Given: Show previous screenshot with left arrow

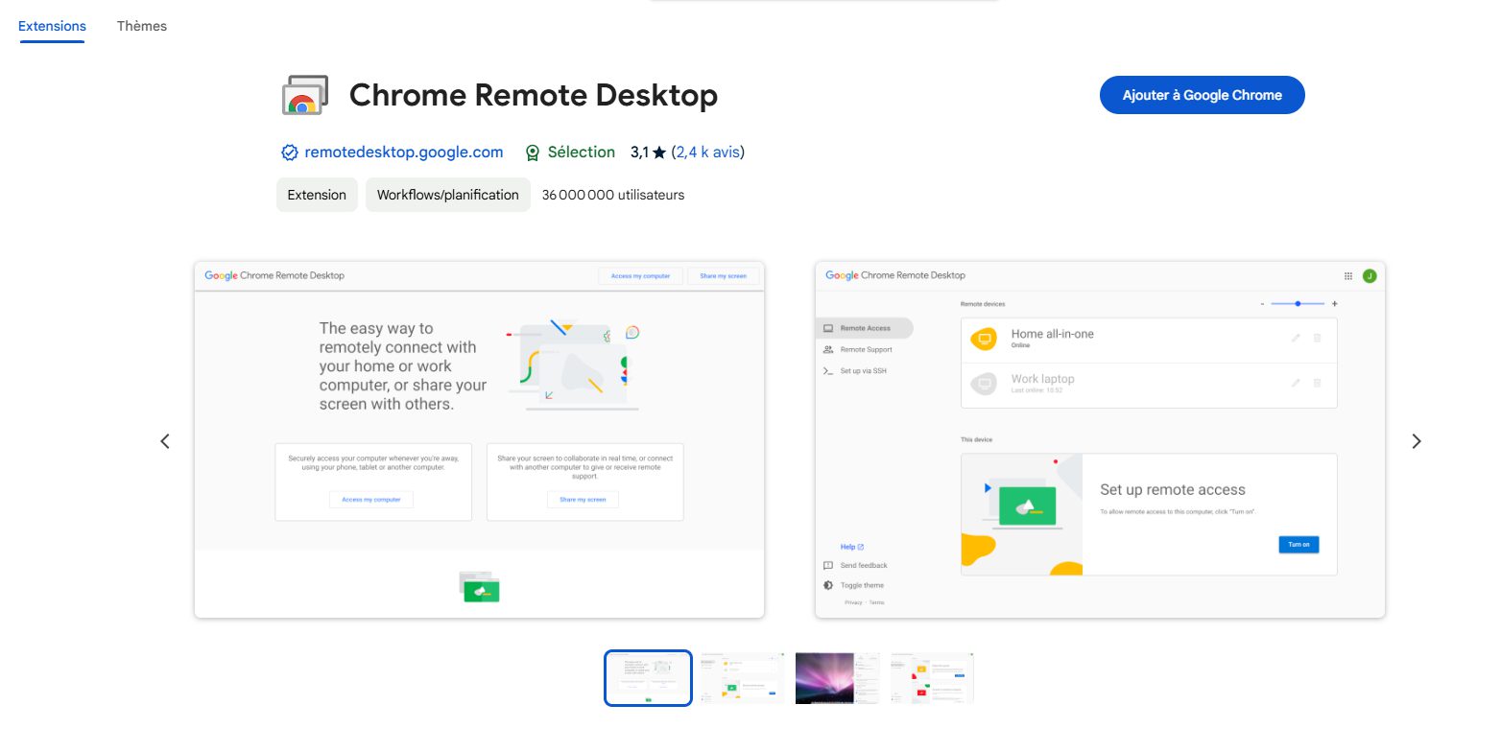Looking at the screenshot, I should tap(165, 441).
